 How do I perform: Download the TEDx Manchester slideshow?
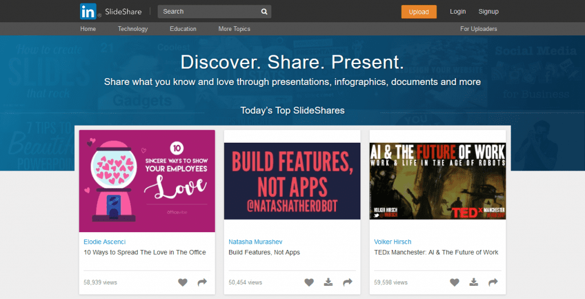474,282
